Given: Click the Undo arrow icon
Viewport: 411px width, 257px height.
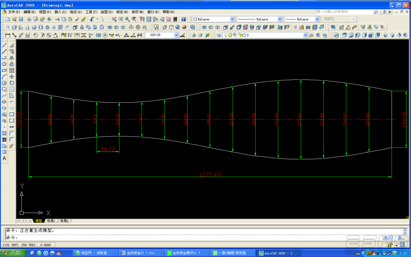Looking at the screenshot, I should click(x=92, y=19).
